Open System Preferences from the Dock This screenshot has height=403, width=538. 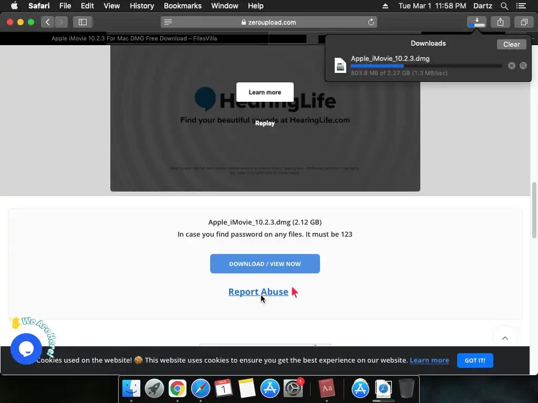[293, 389]
